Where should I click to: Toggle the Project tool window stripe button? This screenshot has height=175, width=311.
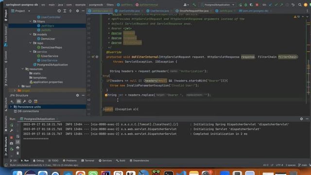[6, 15]
